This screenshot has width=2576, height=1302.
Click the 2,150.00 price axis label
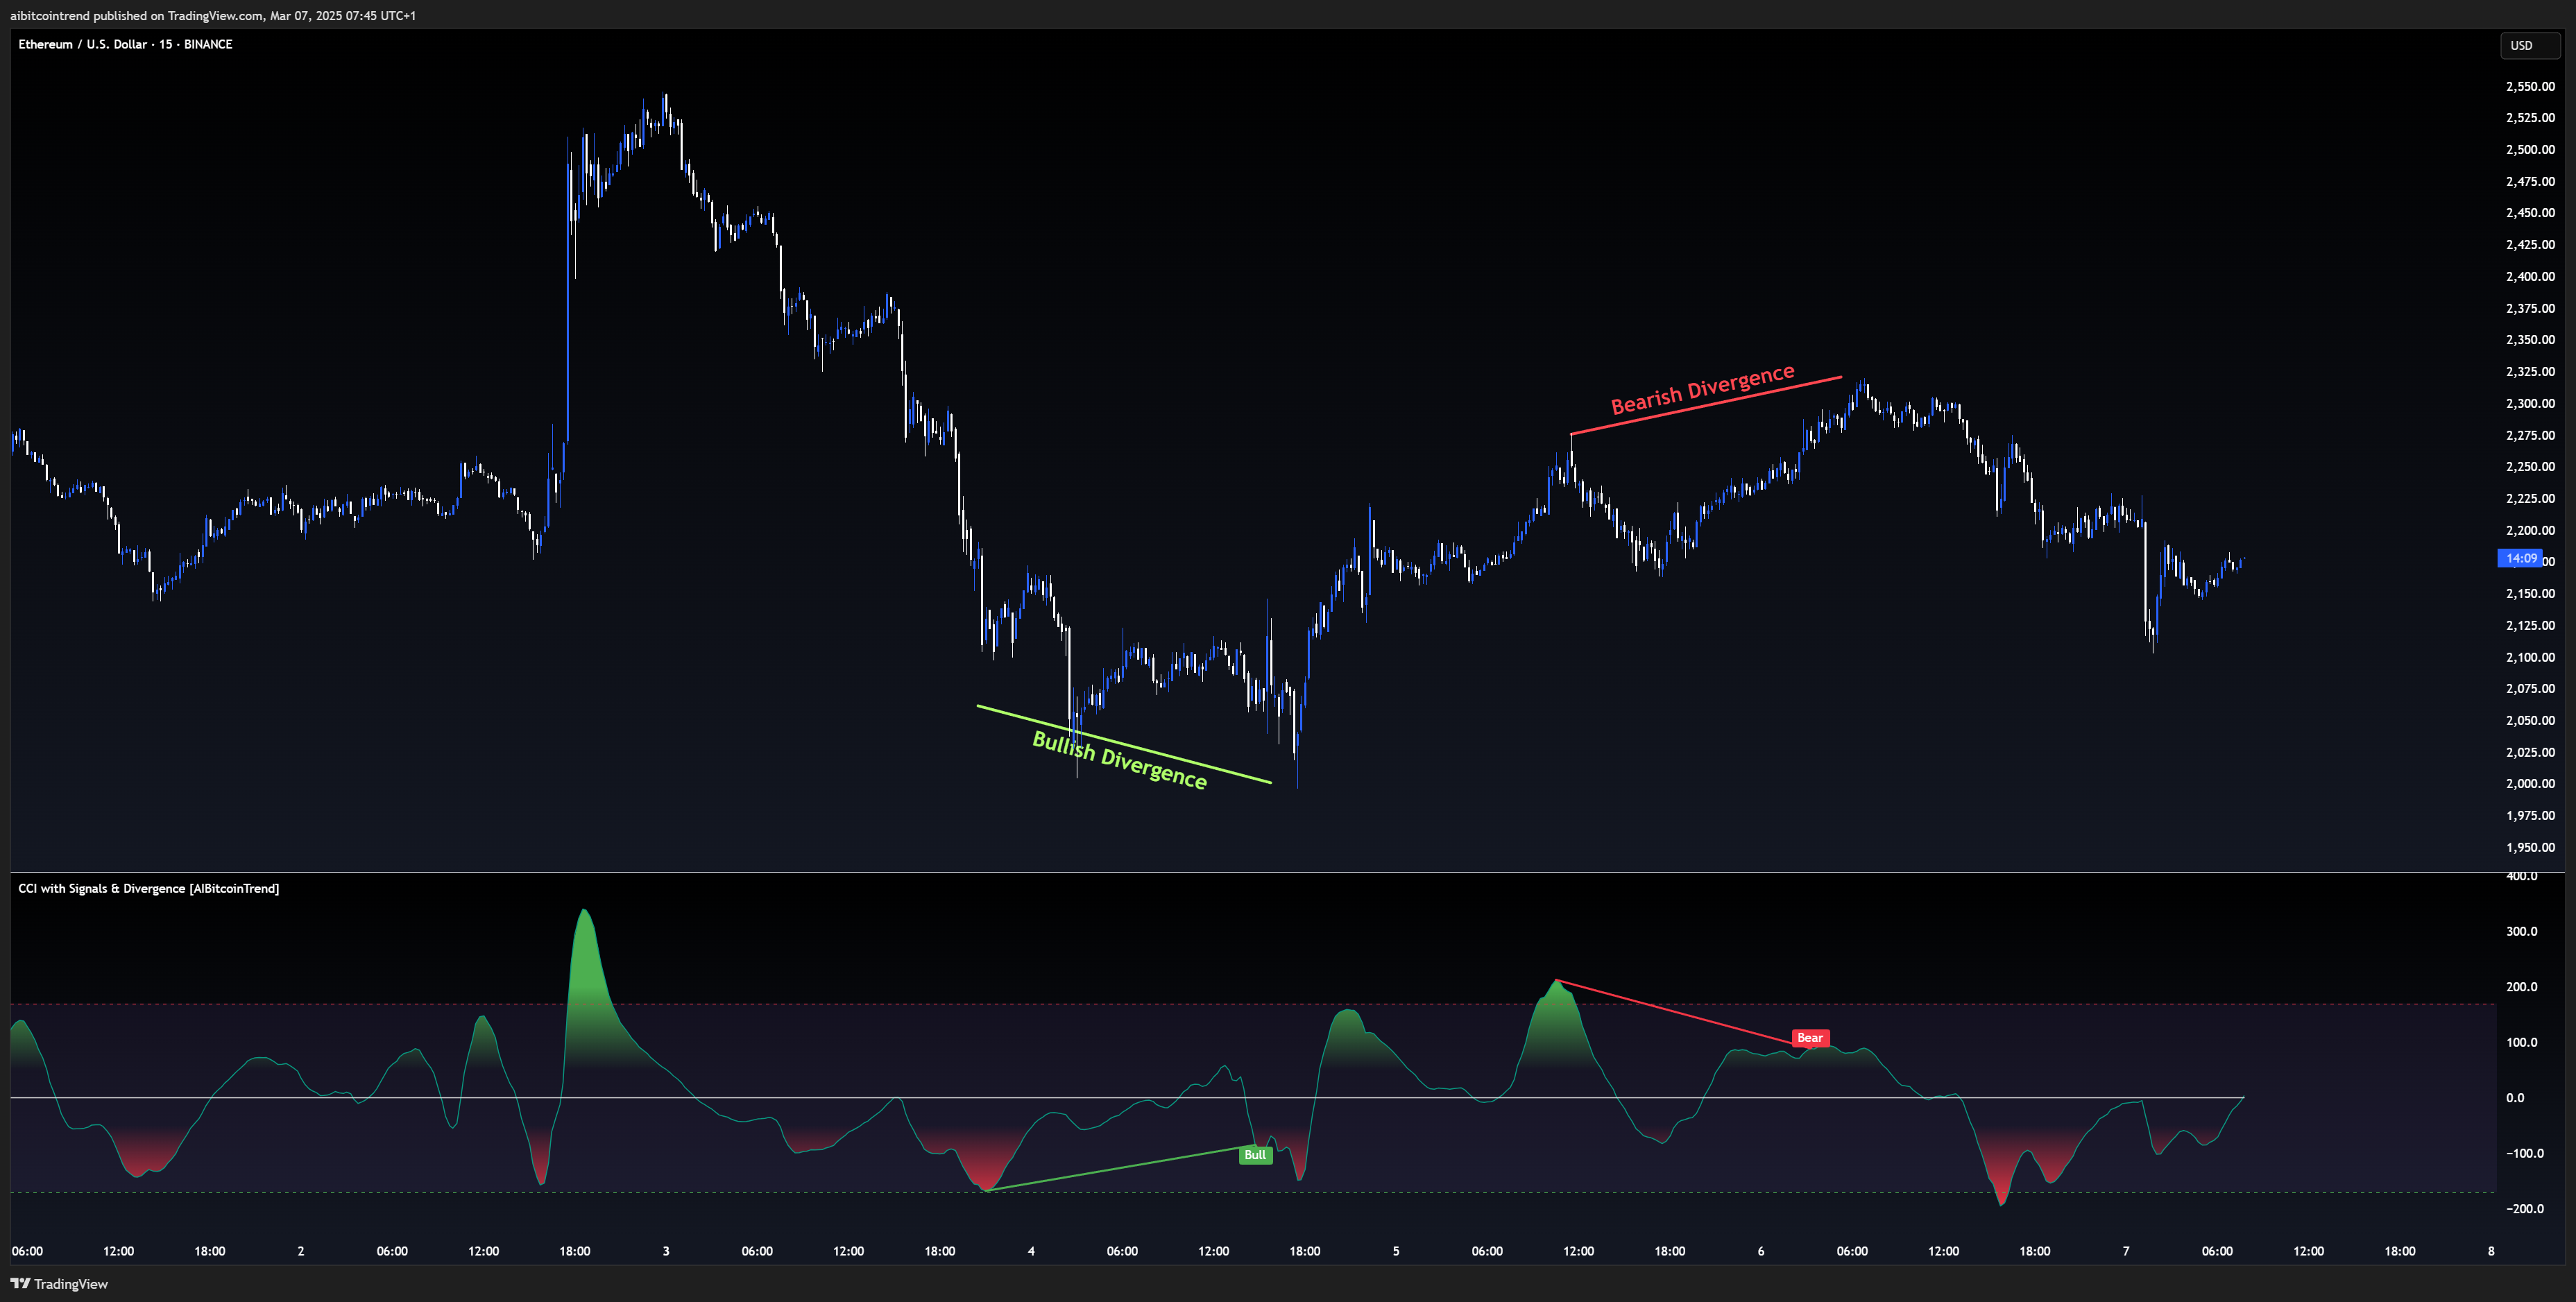(2529, 594)
